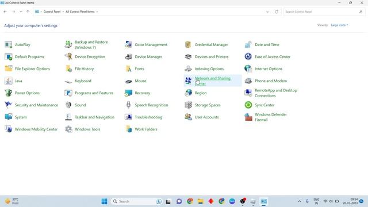
Task: Open the Taskbar and Navigation link
Action: [x=94, y=117]
